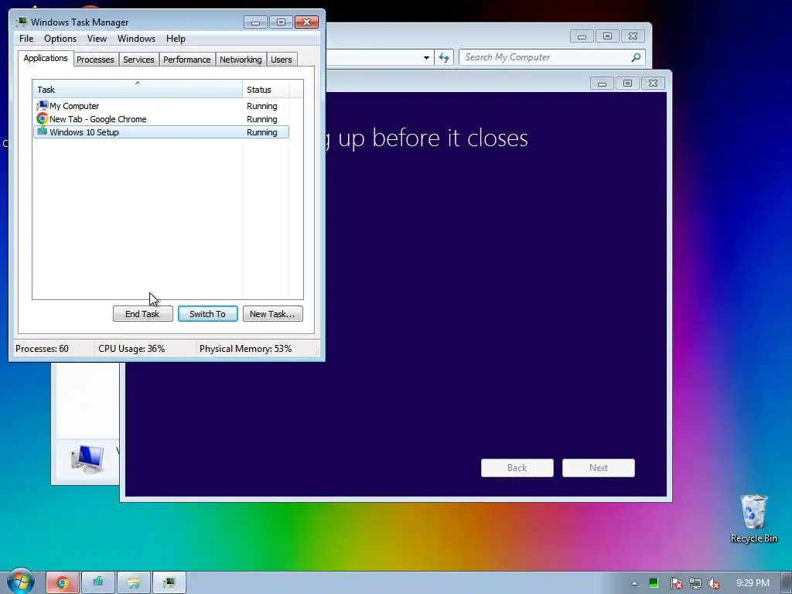792x594 pixels.
Task: Click the Processes: 60 status entry
Action: pyautogui.click(x=42, y=349)
